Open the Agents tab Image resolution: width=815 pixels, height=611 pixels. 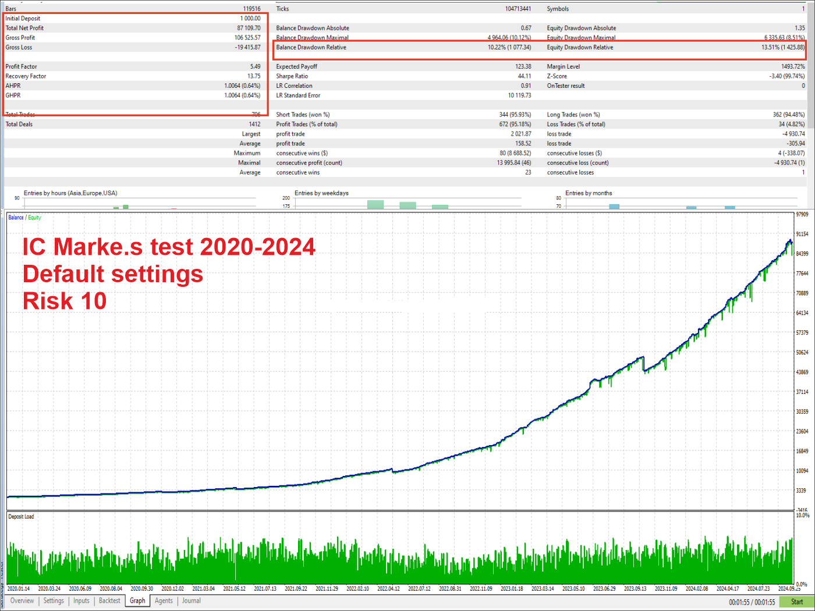[164, 601]
